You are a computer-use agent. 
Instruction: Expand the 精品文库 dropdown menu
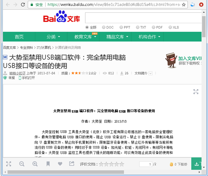[x=117, y=36]
